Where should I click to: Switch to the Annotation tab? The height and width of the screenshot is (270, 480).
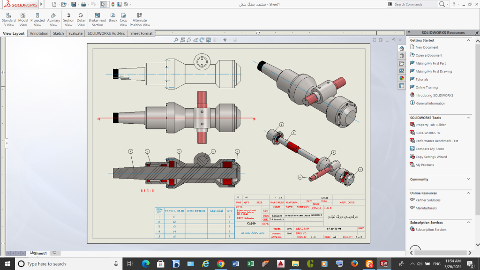point(39,33)
